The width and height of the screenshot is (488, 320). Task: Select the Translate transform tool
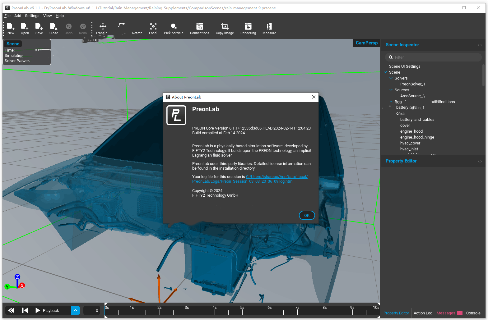pos(103,29)
